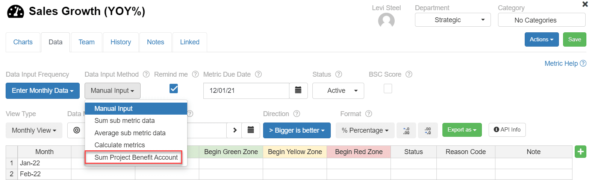The width and height of the screenshot is (589, 180).
Task: Choose Sum Project Benefit Account option
Action: tap(136, 157)
